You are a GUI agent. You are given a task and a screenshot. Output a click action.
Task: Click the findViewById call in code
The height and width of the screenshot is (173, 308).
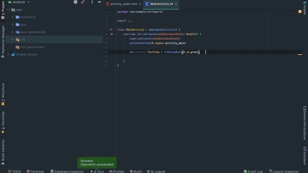(173, 52)
